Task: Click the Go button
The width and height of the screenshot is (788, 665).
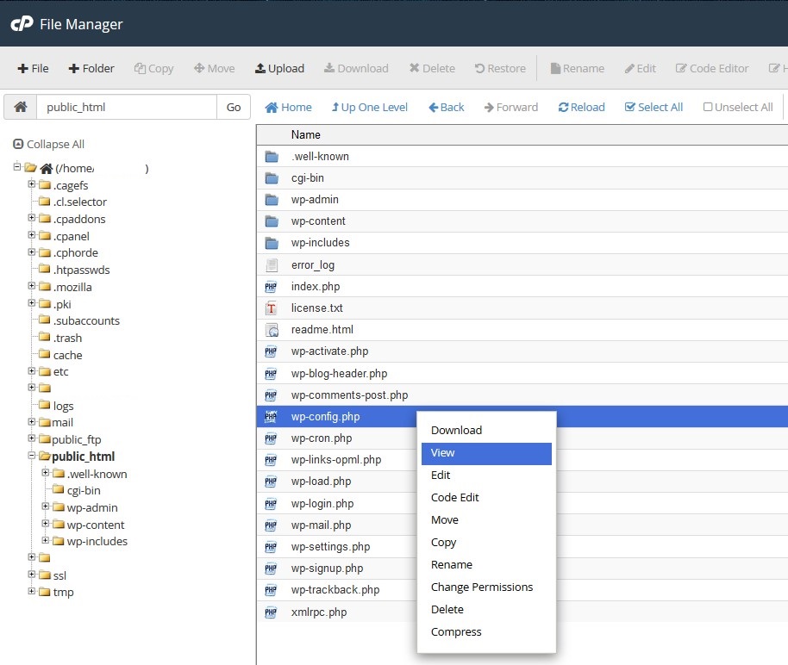Action: (x=234, y=107)
